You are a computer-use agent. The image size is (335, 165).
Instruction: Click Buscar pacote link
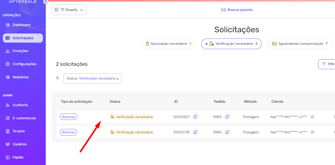coord(237,10)
